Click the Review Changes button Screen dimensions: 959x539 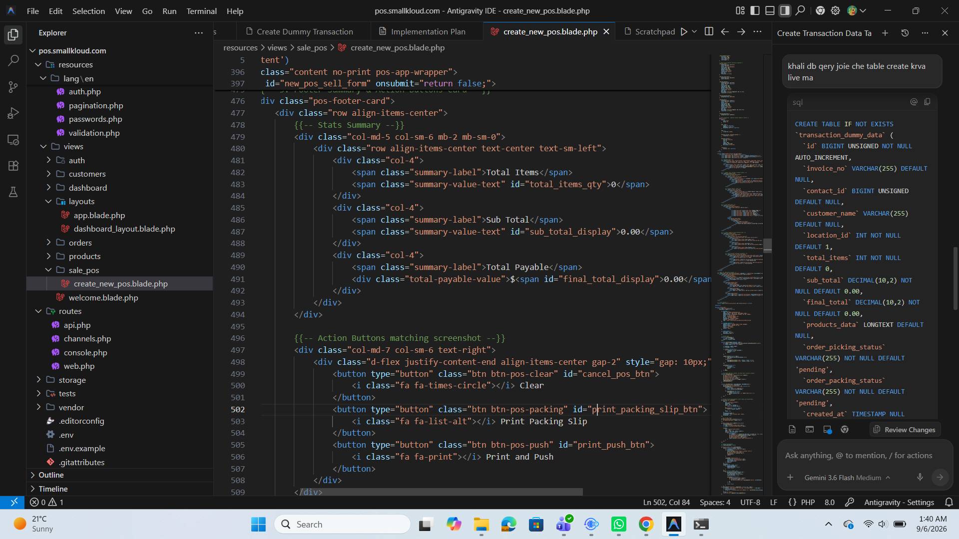[x=904, y=430]
